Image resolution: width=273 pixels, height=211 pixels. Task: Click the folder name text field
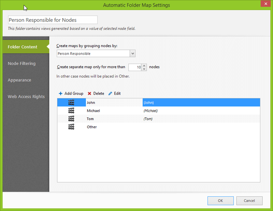pos(53,20)
